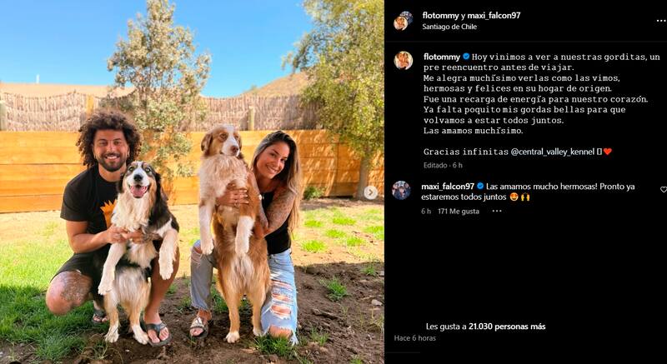Click the stacked profile avatars in the header
The width and height of the screenshot is (667, 364).
(x=403, y=20)
